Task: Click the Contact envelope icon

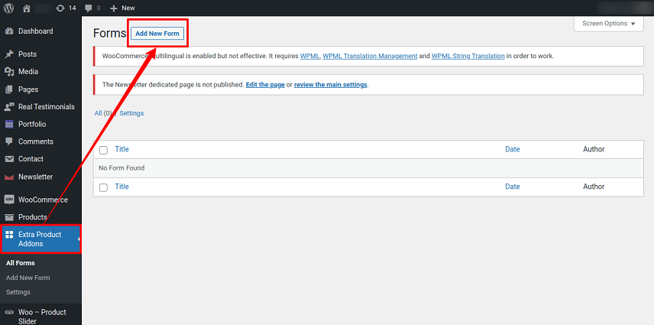Action: point(9,159)
